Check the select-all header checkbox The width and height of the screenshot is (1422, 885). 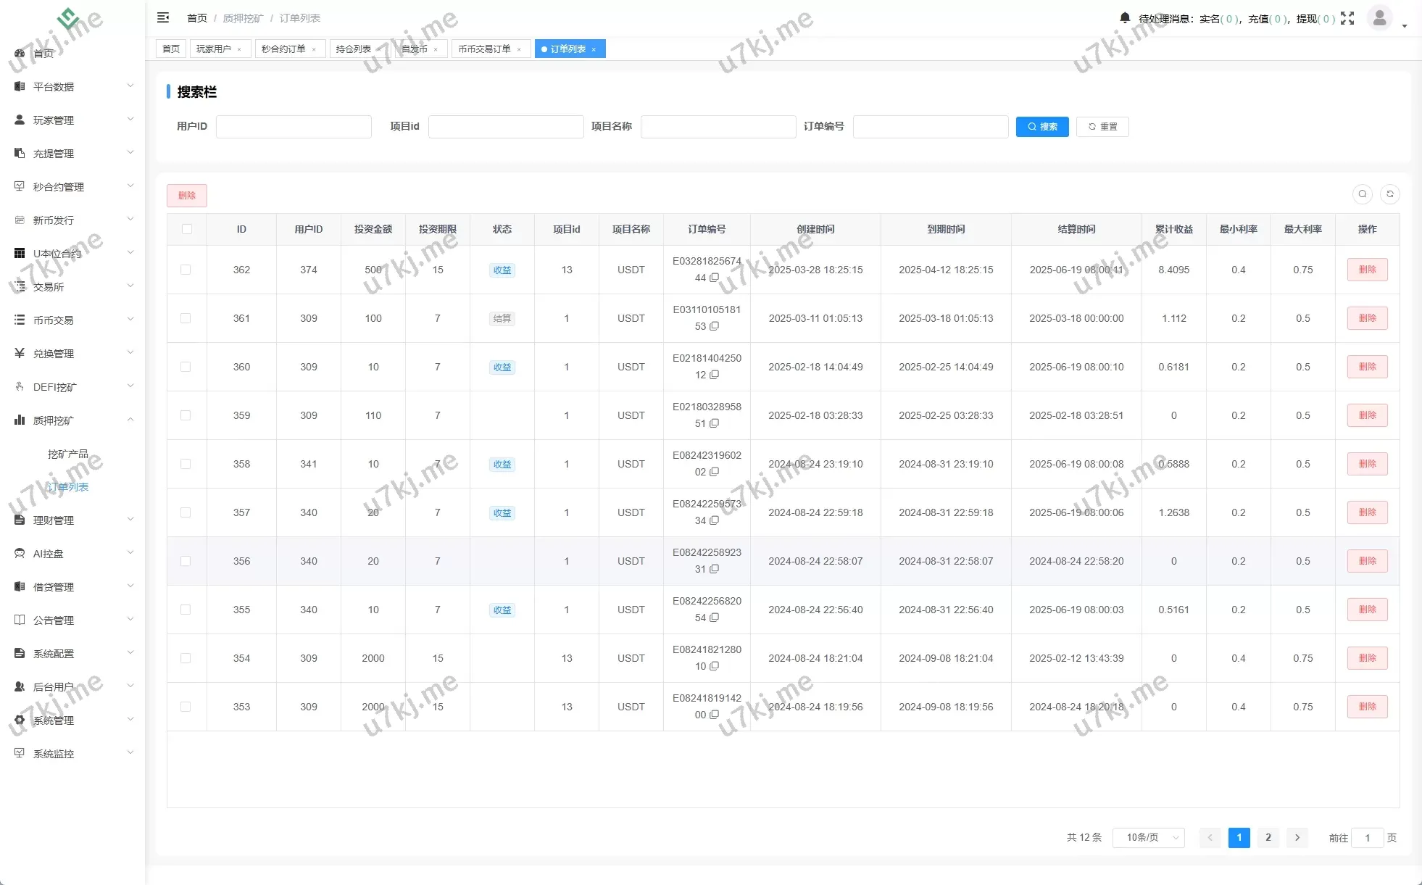pos(187,229)
